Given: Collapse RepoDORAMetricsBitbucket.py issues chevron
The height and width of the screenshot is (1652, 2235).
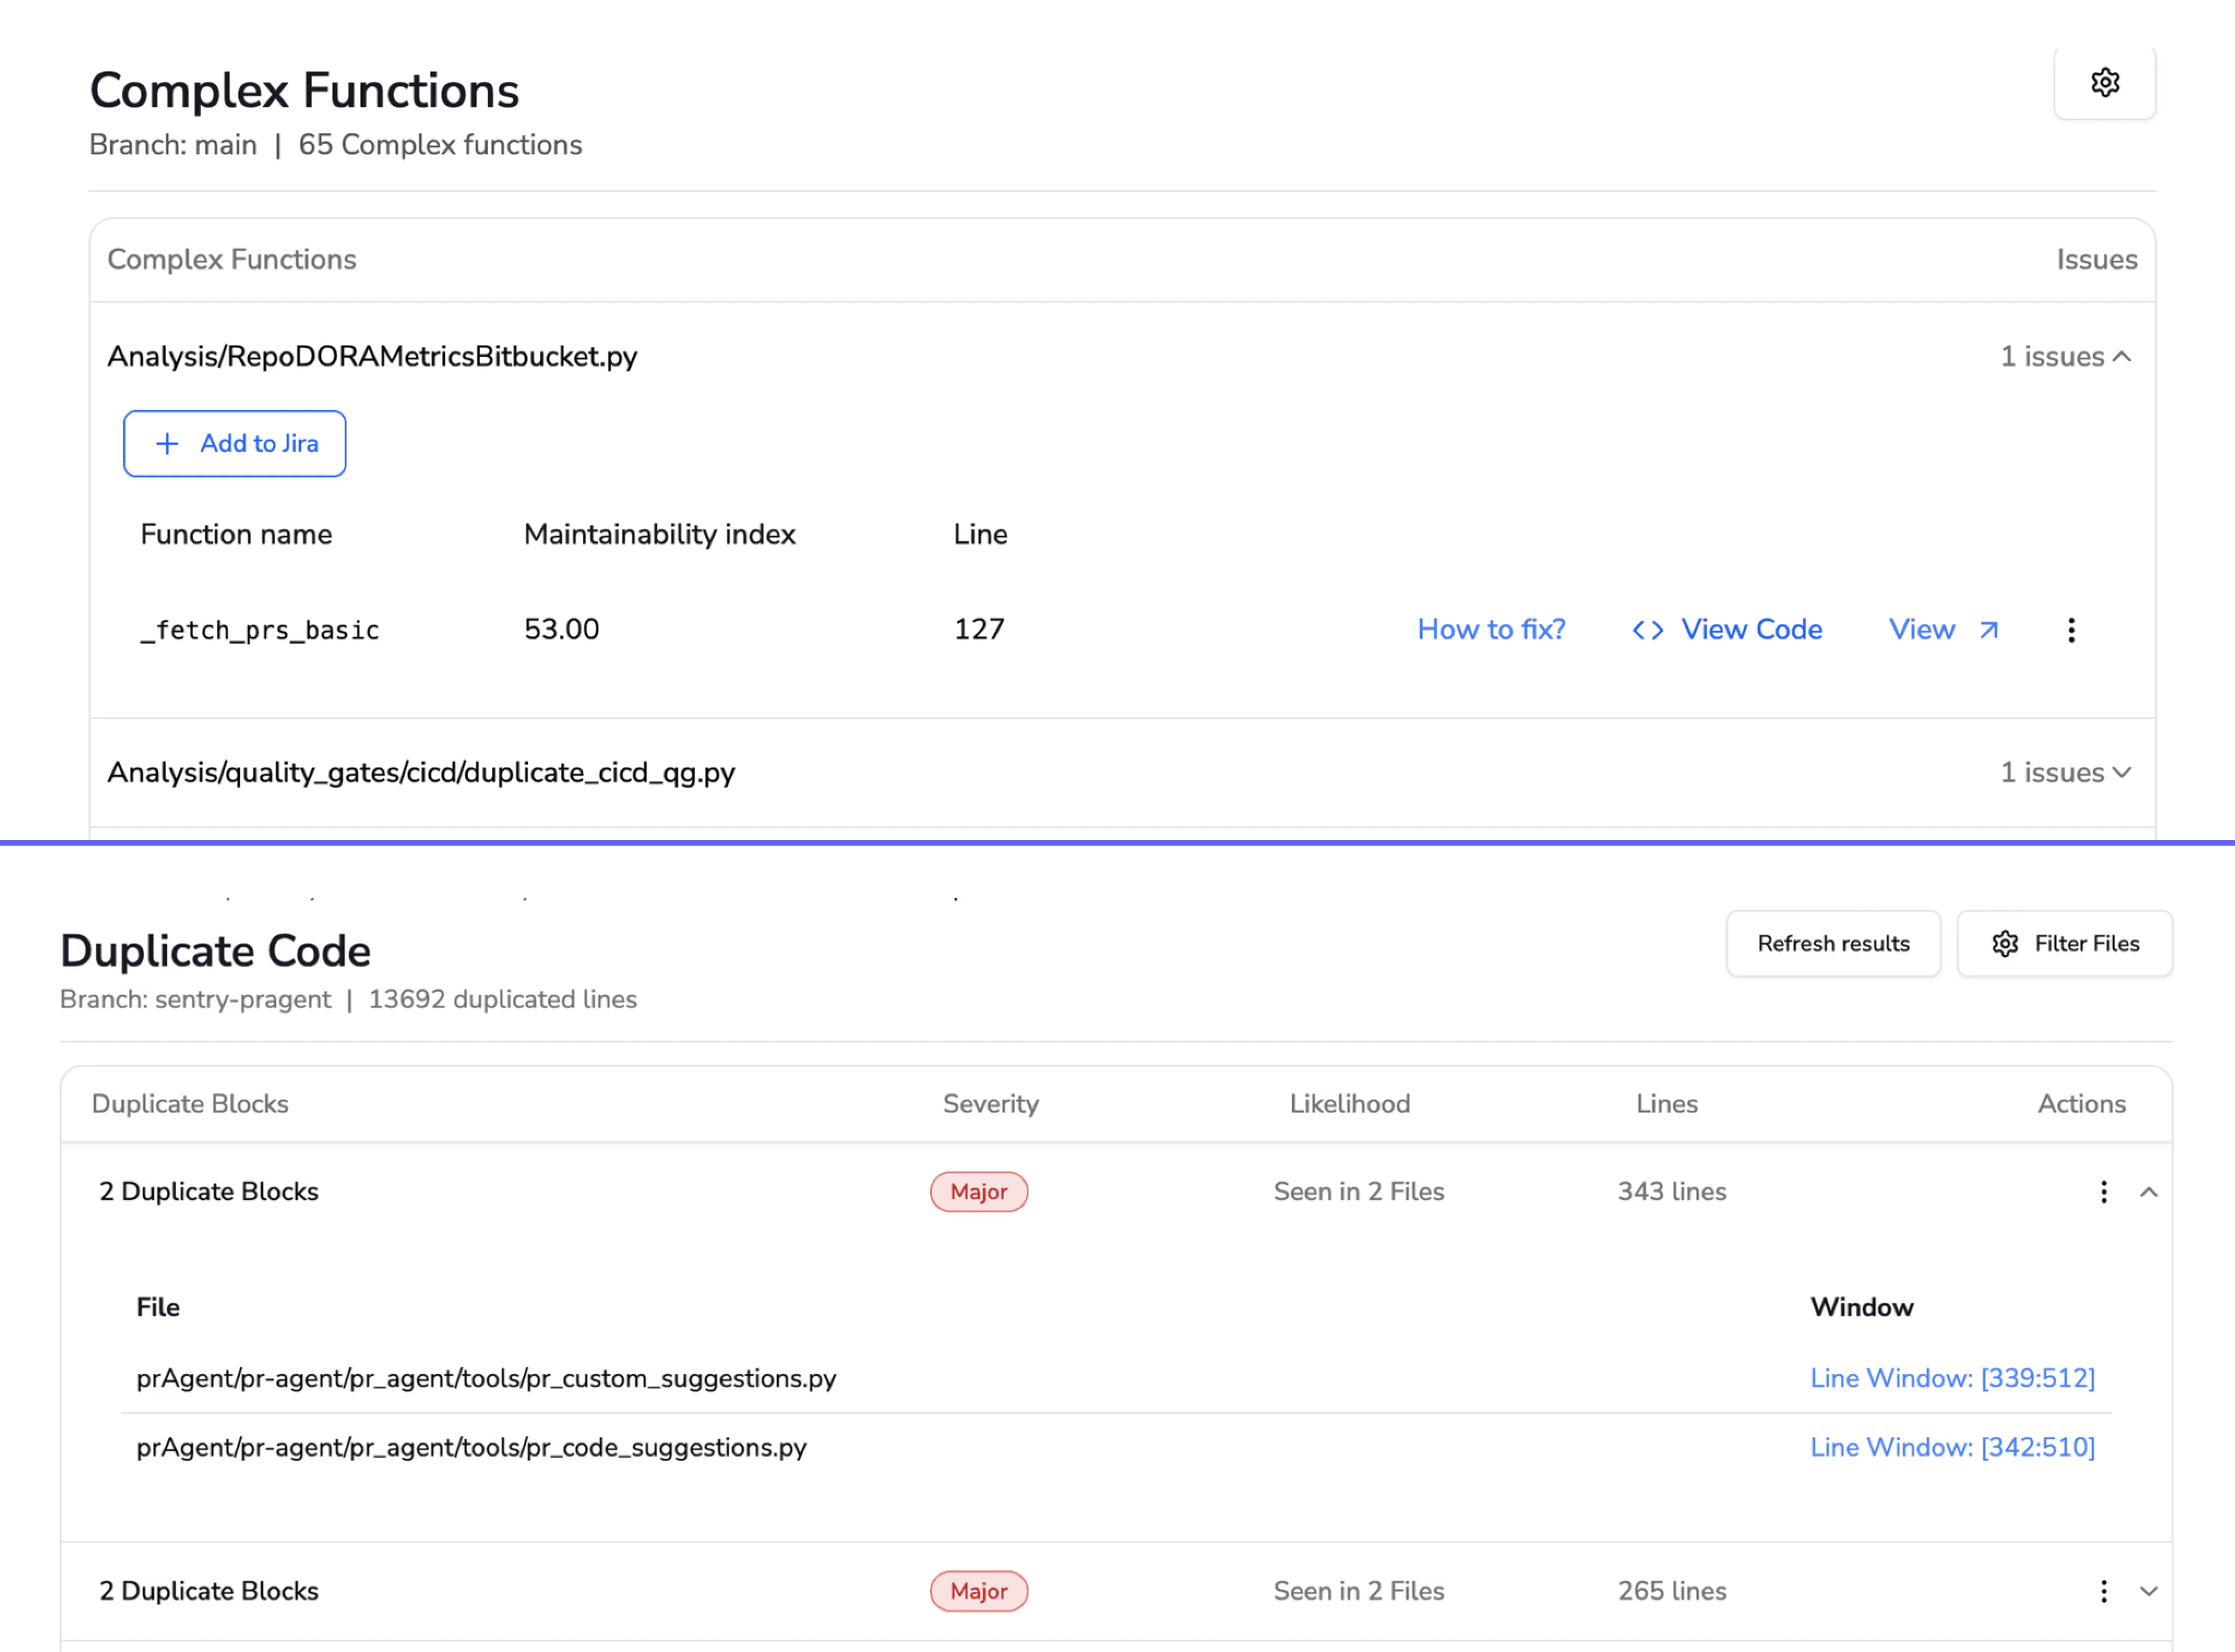Looking at the screenshot, I should (x=2122, y=357).
